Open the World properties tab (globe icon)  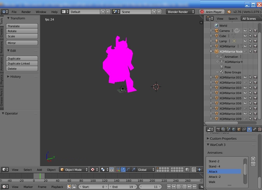(x=234, y=129)
